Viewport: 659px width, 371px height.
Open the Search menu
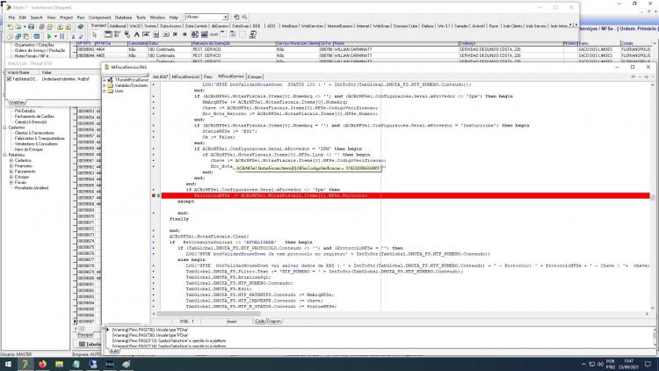coord(37,18)
